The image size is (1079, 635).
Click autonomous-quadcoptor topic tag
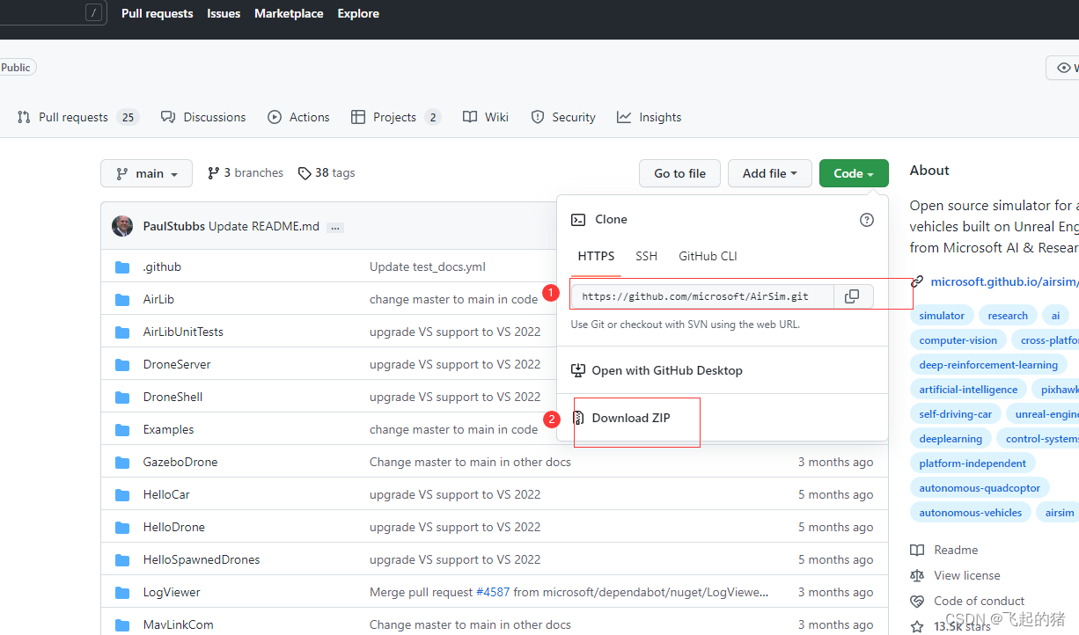point(980,488)
